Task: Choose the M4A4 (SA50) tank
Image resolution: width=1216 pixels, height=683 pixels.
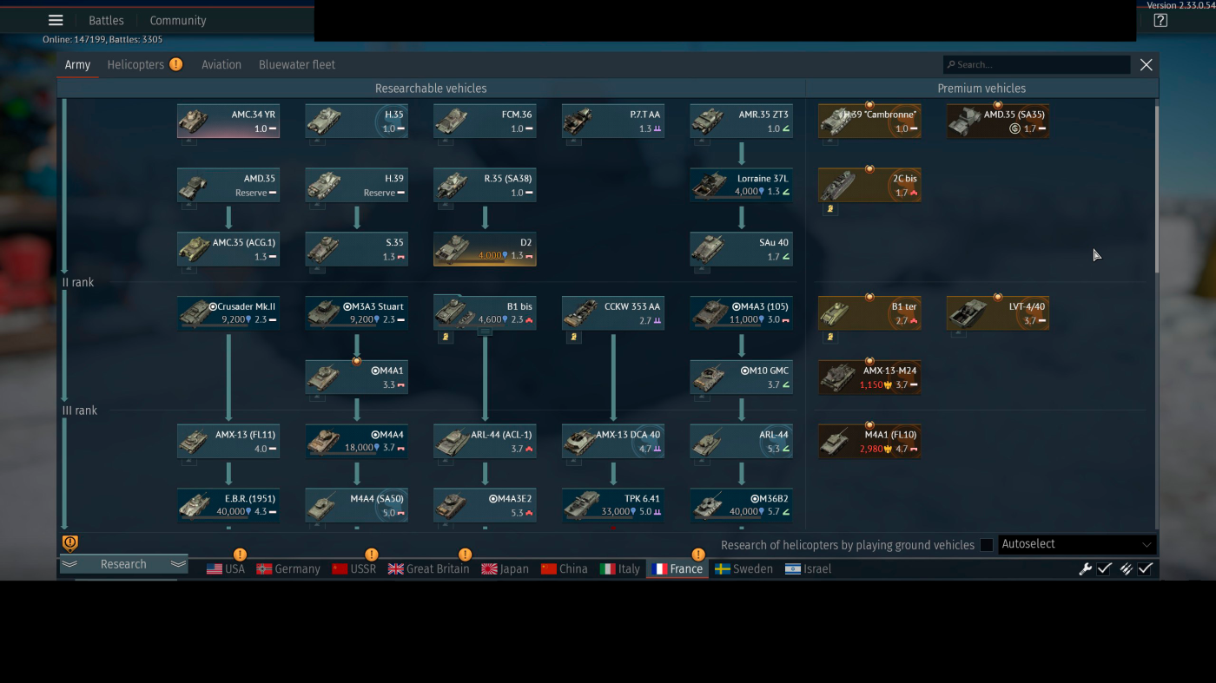Action: (357, 506)
